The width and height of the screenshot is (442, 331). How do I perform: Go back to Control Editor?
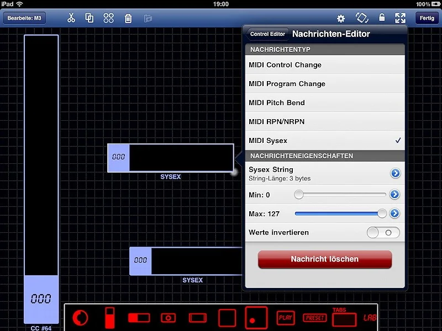coord(267,34)
